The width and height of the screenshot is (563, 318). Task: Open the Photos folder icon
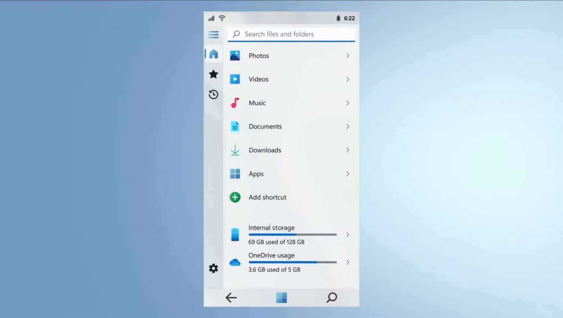(235, 56)
